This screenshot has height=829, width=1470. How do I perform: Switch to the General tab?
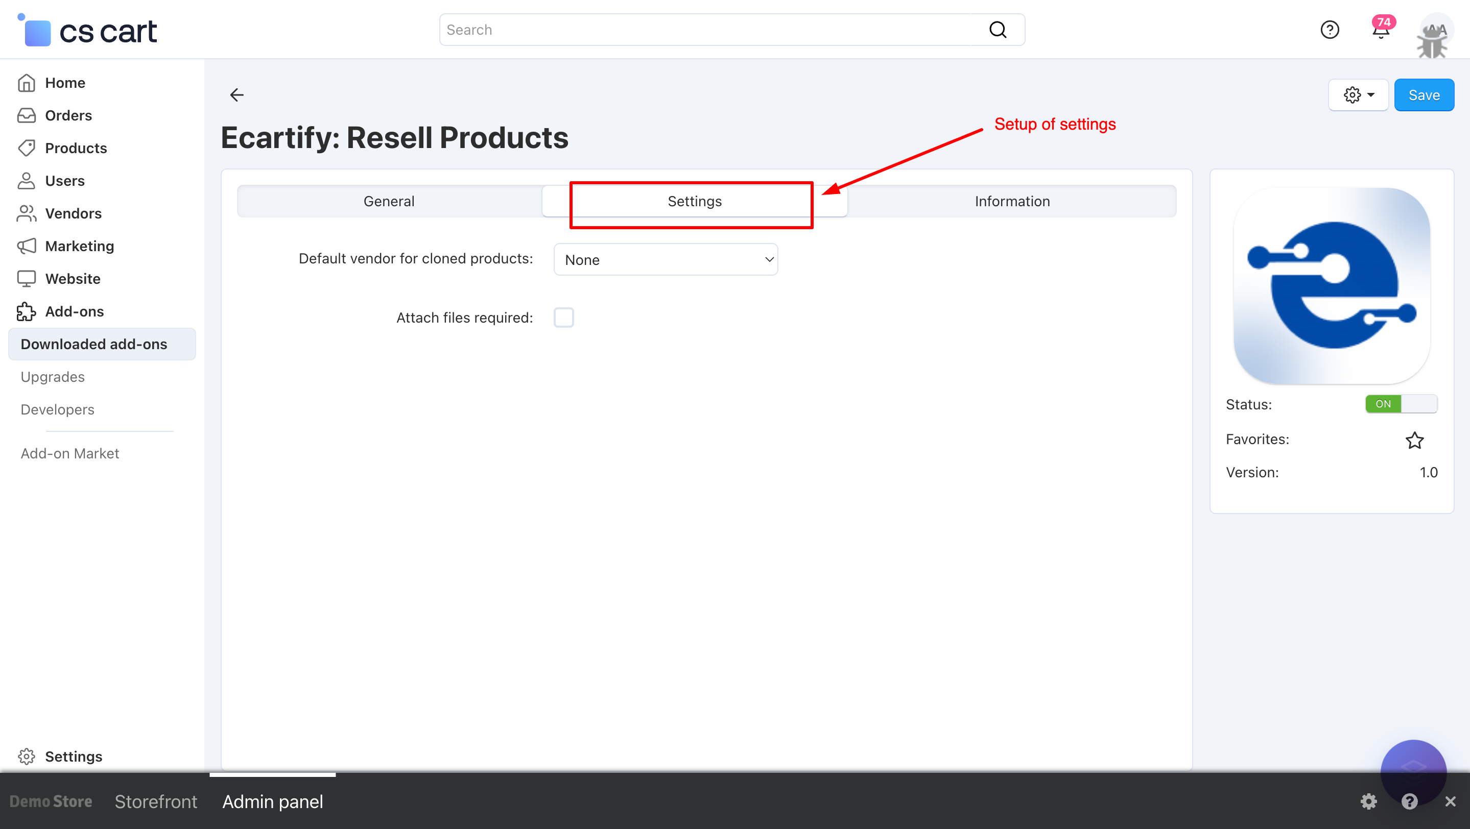[389, 201]
